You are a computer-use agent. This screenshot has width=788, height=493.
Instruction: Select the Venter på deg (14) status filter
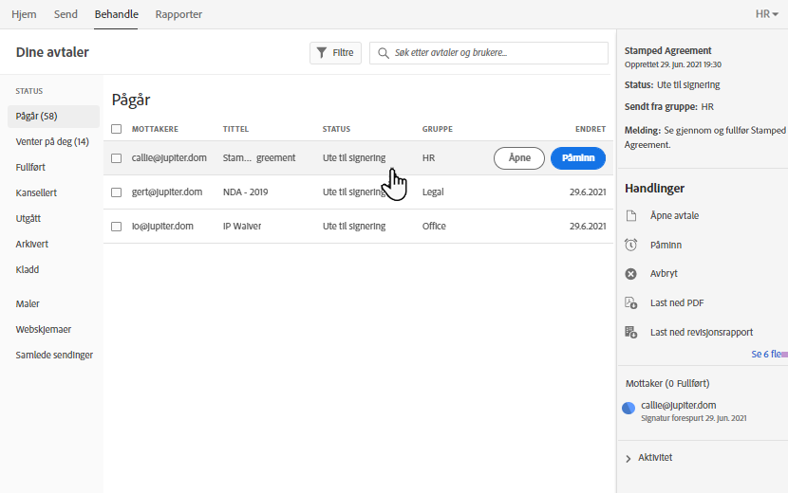[52, 142]
